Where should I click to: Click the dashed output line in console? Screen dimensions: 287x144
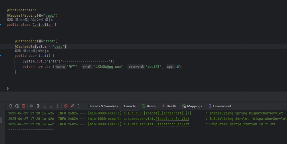(31, 130)
